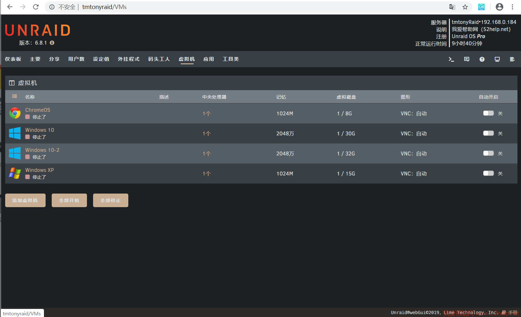Turn on autostart for Windows XP
Viewport: 521px width, 317px height.
point(488,173)
